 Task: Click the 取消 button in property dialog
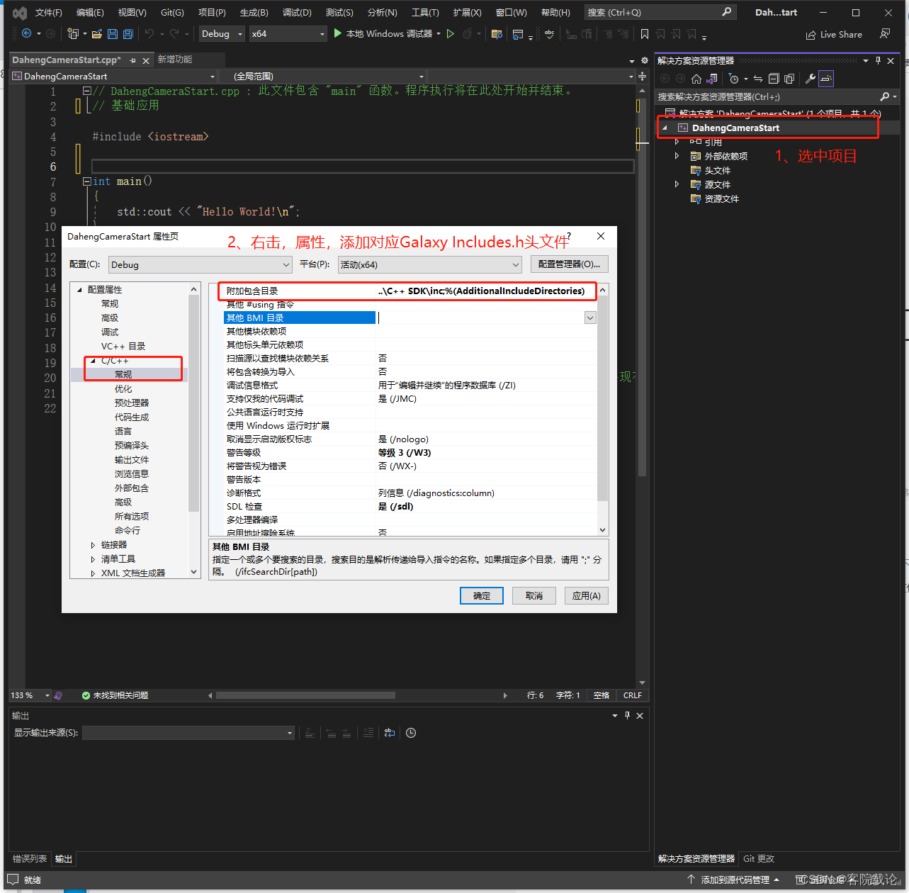tap(534, 596)
